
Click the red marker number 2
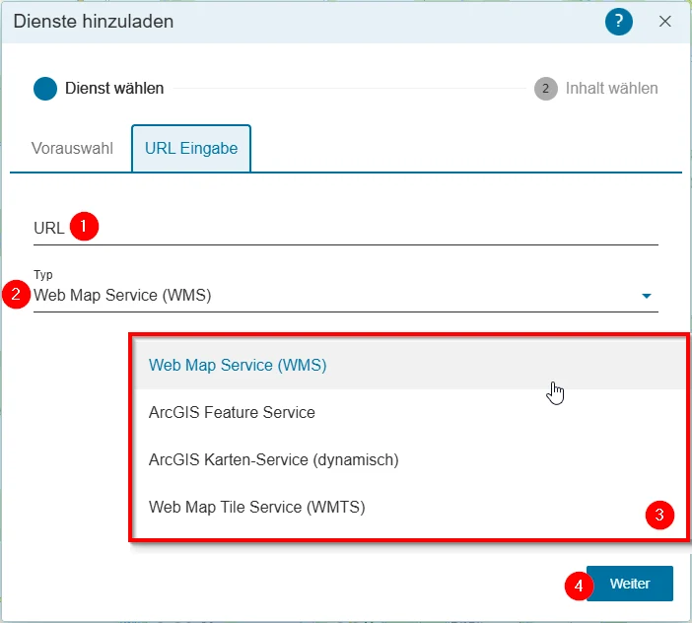pyautogui.click(x=16, y=295)
